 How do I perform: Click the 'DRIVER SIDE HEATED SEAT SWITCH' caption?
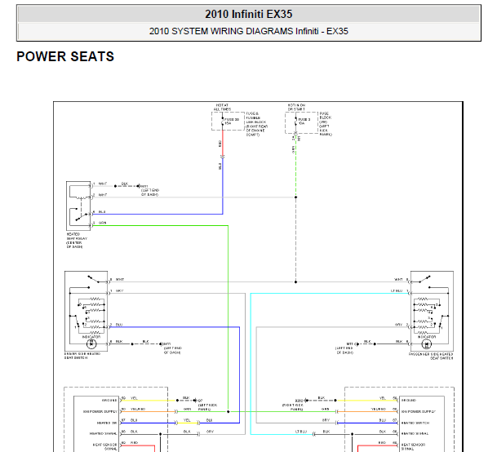(82, 356)
